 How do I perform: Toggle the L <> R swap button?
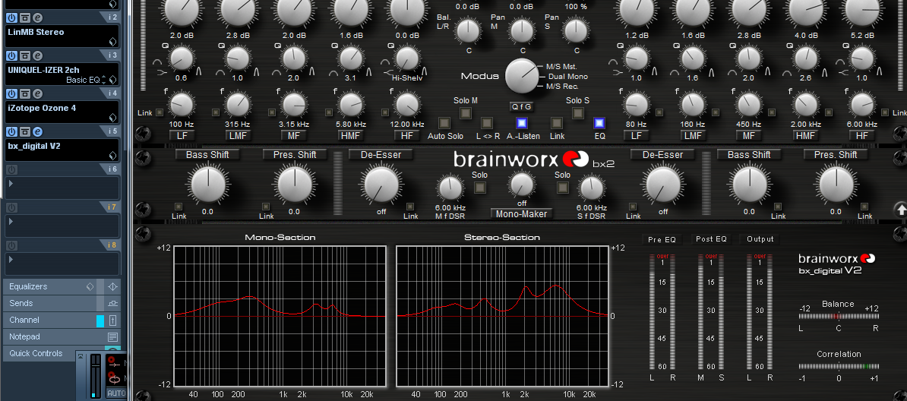487,123
